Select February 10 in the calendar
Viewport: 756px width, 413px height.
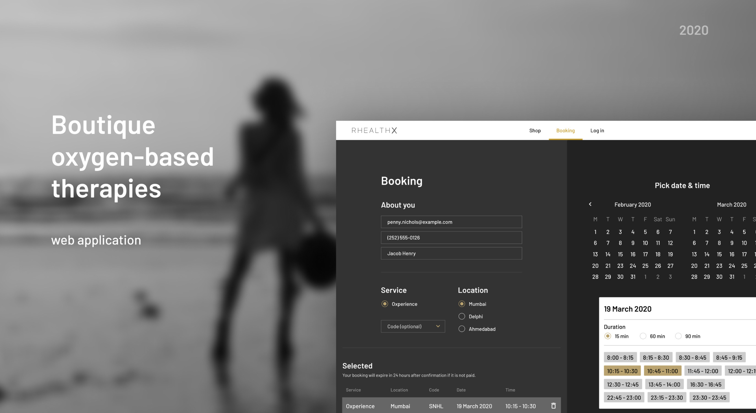645,243
